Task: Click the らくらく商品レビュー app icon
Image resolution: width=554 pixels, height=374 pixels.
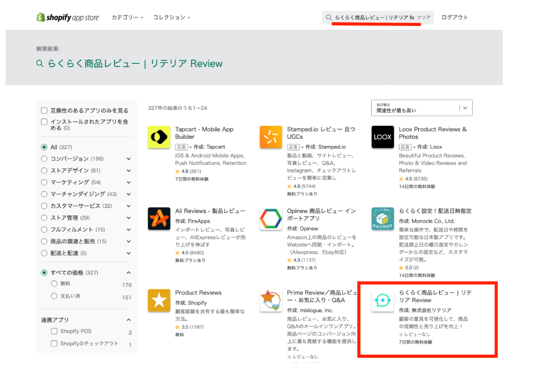Action: coord(382,300)
